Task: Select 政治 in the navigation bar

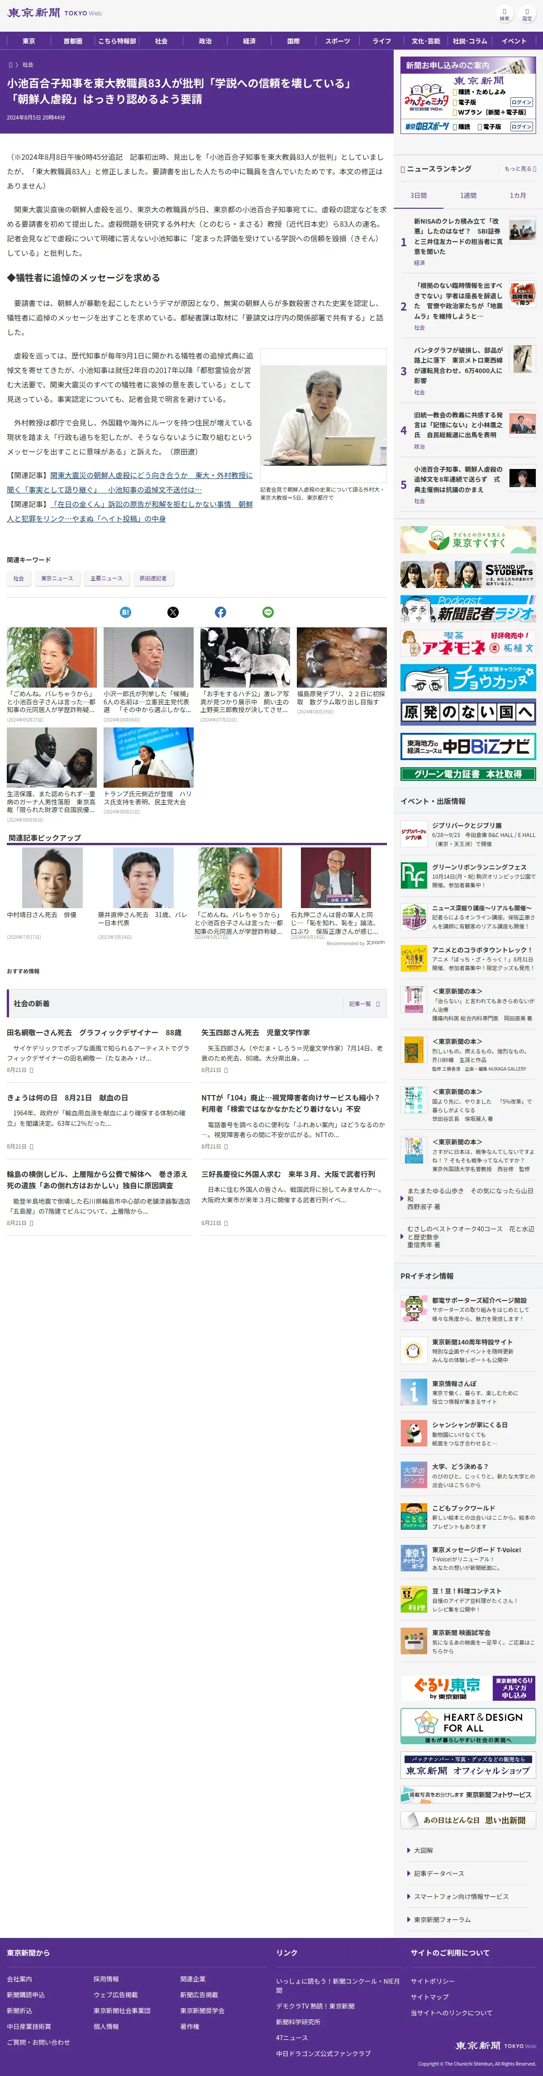Action: click(x=205, y=41)
